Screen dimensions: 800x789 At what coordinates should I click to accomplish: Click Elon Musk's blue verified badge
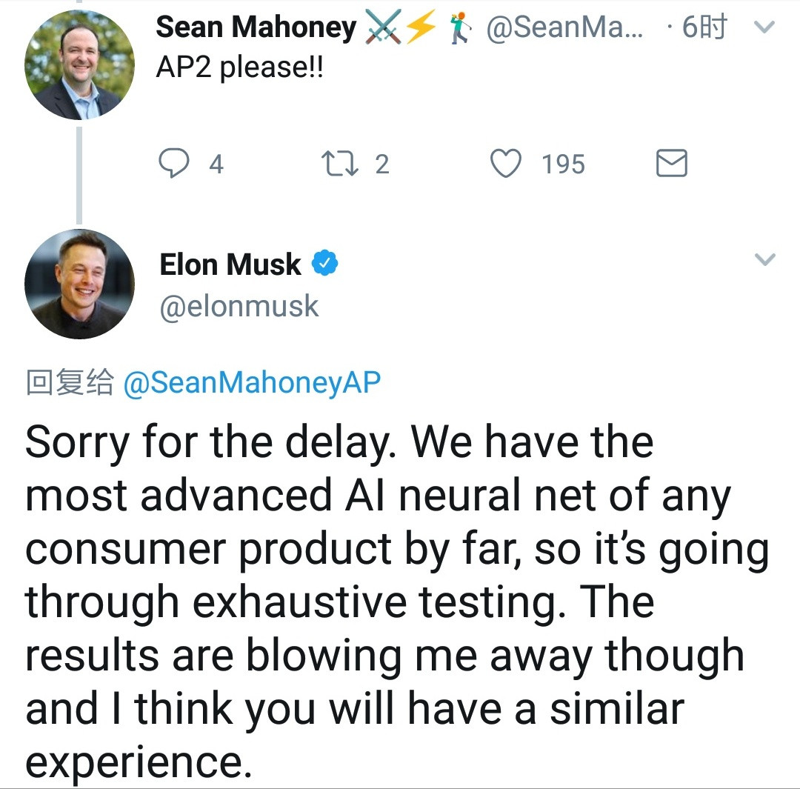pyautogui.click(x=324, y=264)
